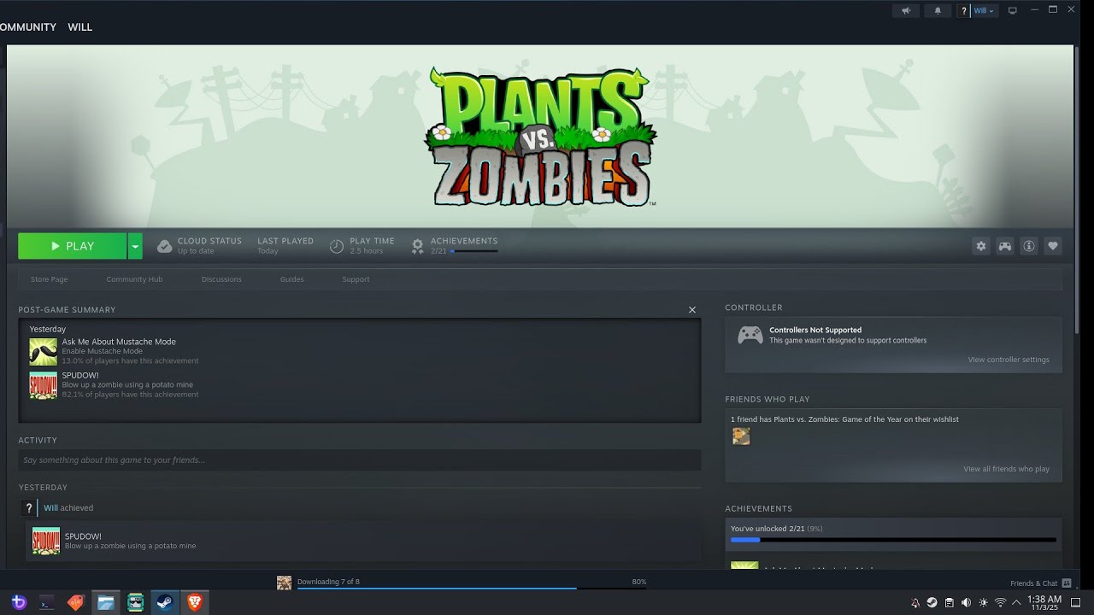Open the ACHIEVEMENTS section header
This screenshot has height=615, width=1094.
tap(758, 508)
